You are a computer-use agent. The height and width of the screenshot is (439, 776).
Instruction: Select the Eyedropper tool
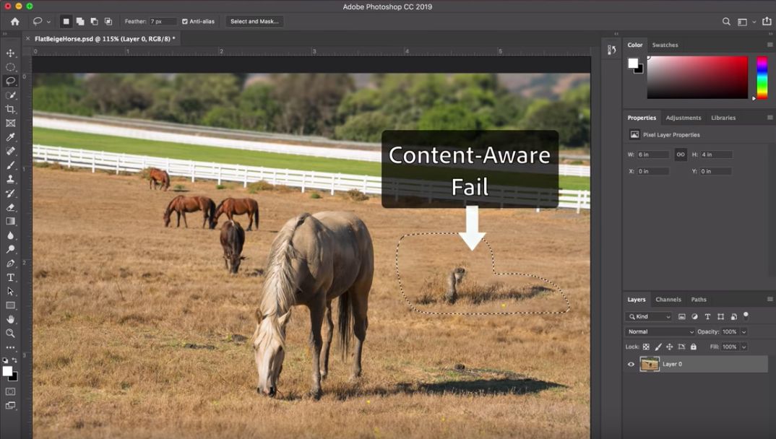pyautogui.click(x=10, y=137)
